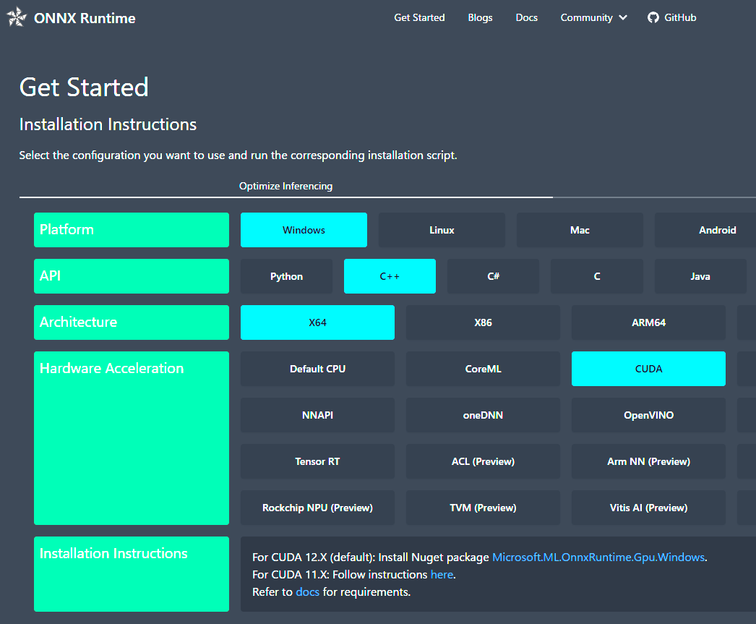This screenshot has width=756, height=624.
Task: Select oneDNN acceleration
Action: 483,415
